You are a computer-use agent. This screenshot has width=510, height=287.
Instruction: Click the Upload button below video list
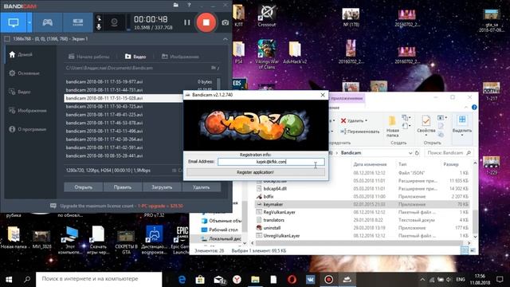coord(162,187)
